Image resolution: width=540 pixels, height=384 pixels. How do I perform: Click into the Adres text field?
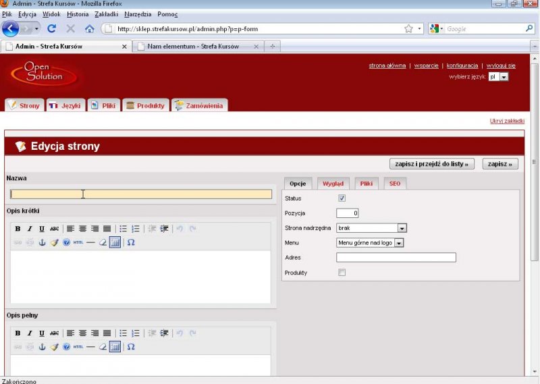396,258
